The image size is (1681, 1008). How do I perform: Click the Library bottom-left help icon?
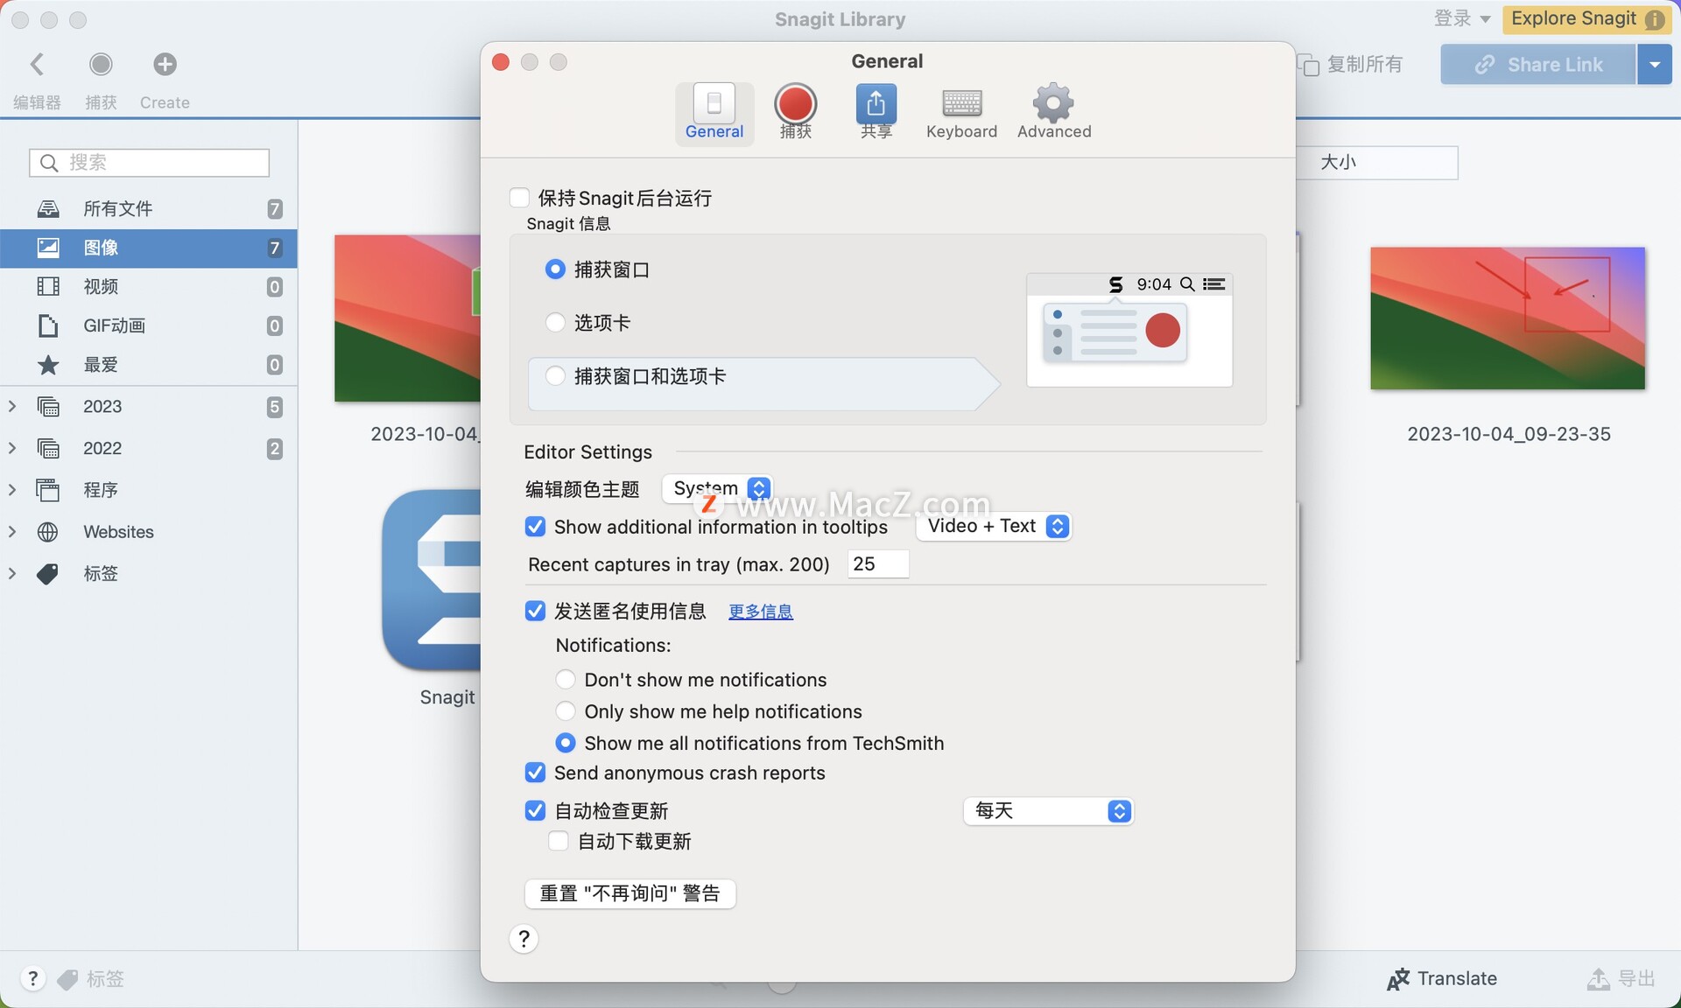tap(32, 978)
